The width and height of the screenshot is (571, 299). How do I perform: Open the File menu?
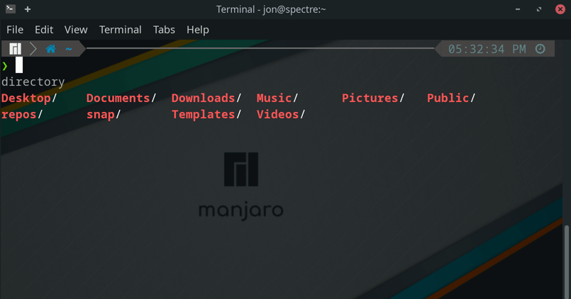15,30
